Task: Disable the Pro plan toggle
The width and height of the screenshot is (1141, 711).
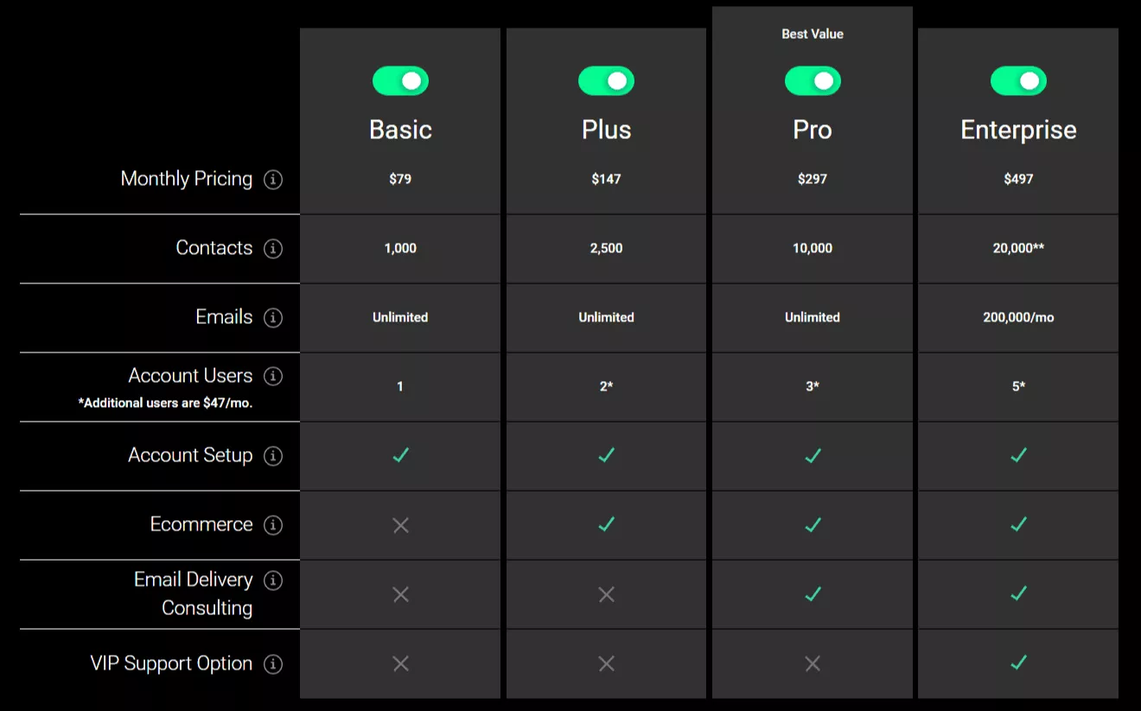Action: pos(813,81)
